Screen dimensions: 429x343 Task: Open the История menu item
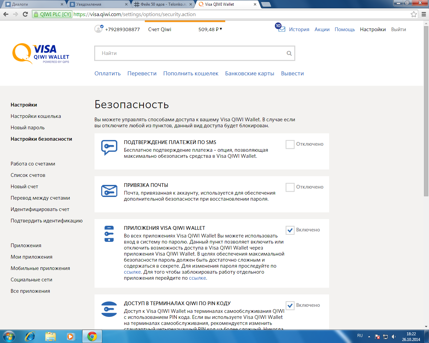[x=299, y=29]
